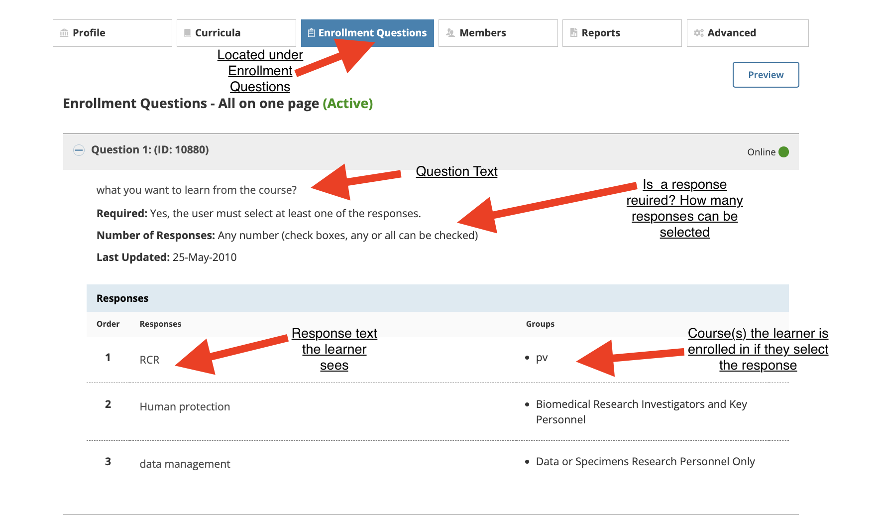Click order number 3 in the data management row

(108, 461)
